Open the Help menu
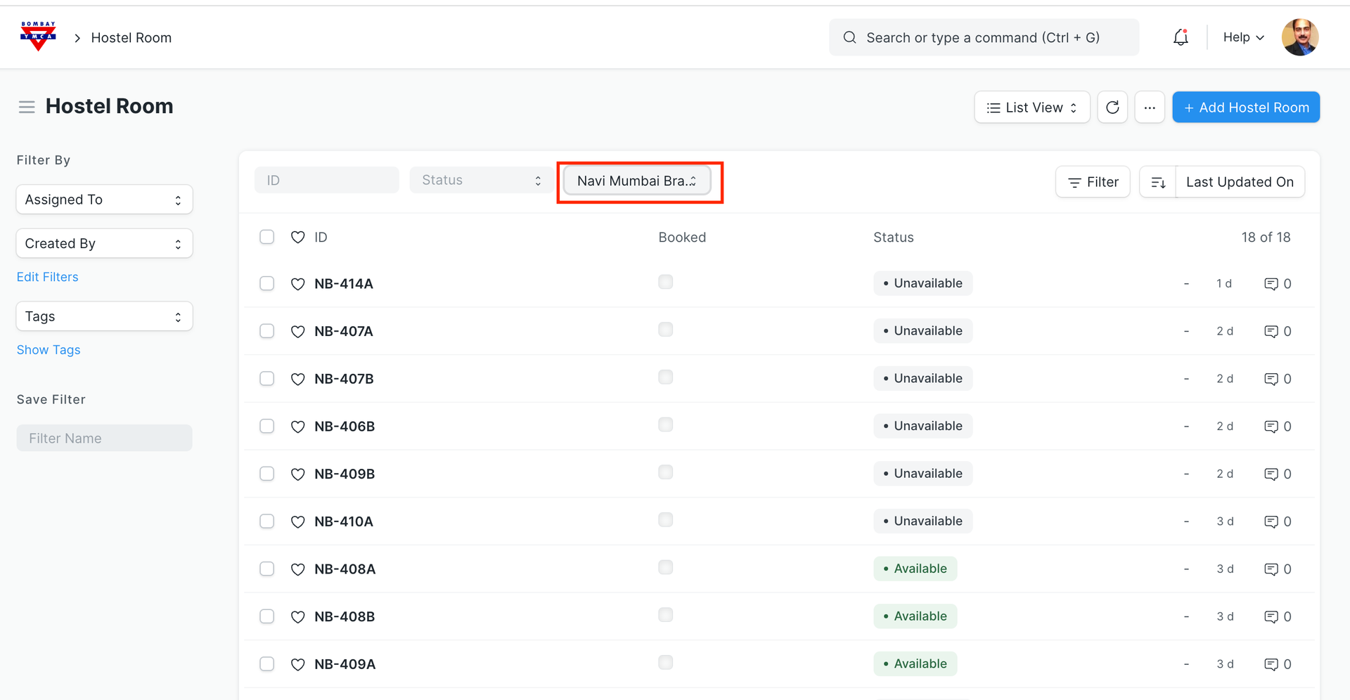 coord(1242,37)
